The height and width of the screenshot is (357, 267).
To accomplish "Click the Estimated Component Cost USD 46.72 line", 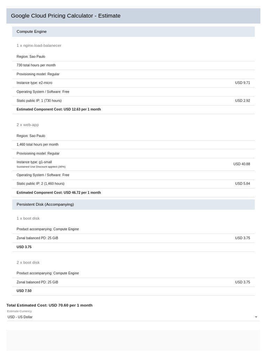I will pos(59,193).
